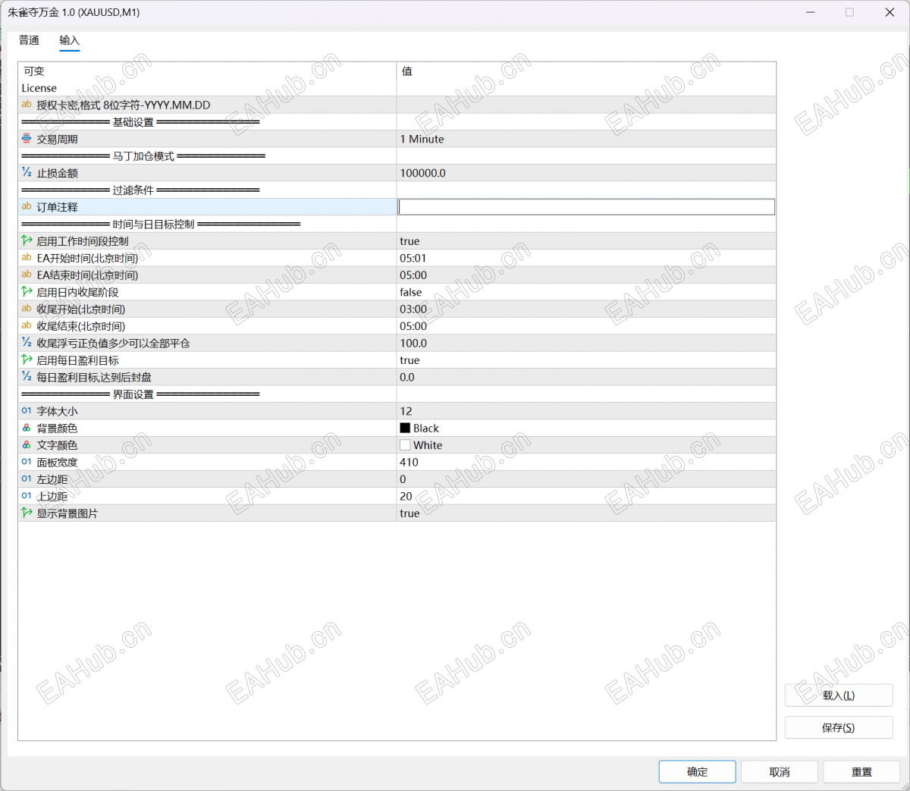The width and height of the screenshot is (910, 791).
Task: Click the integer icon beside 左边距
Action: (27, 479)
